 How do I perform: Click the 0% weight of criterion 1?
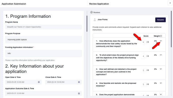[155, 41]
